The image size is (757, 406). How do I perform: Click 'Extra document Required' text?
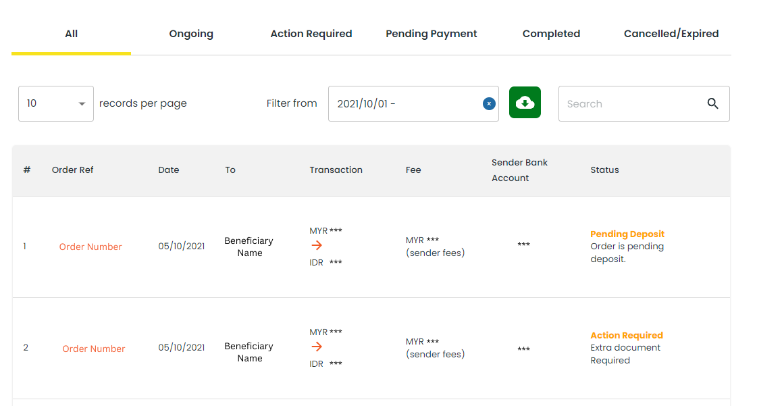[x=625, y=354]
